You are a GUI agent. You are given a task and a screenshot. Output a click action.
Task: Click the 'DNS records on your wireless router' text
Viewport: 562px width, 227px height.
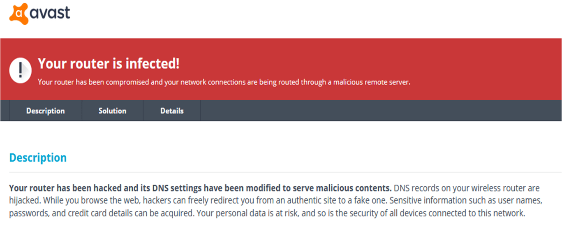tap(467, 188)
